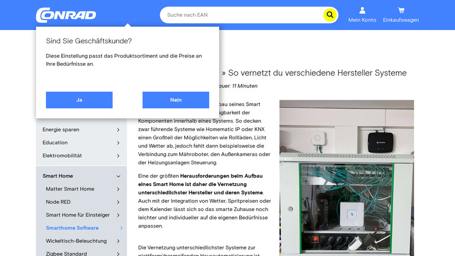Open Node RED subcategory

click(x=58, y=202)
